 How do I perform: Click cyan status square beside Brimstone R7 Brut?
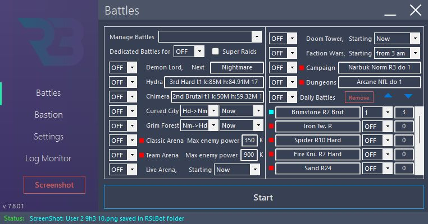271,112
